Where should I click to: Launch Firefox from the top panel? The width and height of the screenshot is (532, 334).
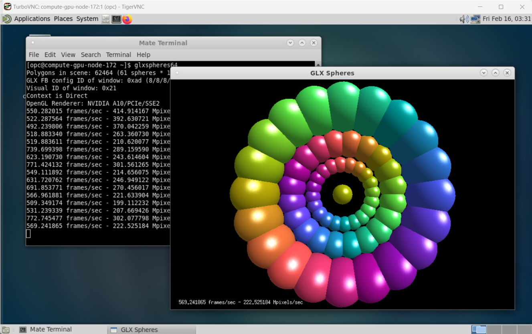pos(127,19)
